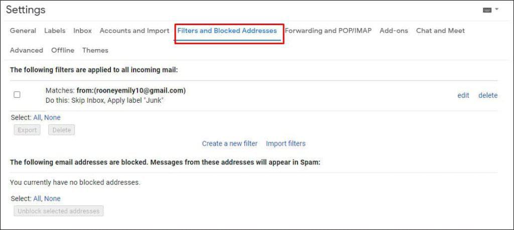Click edit link for the filter
This screenshot has width=514, height=230.
coord(463,95)
